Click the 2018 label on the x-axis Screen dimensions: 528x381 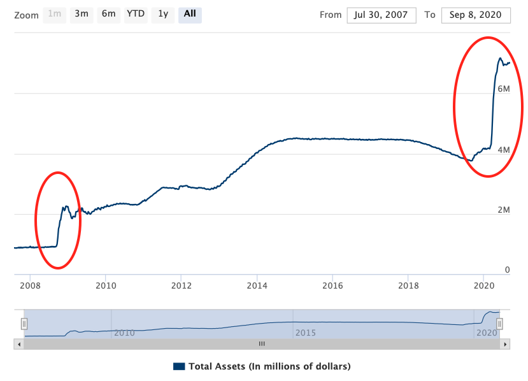point(408,287)
